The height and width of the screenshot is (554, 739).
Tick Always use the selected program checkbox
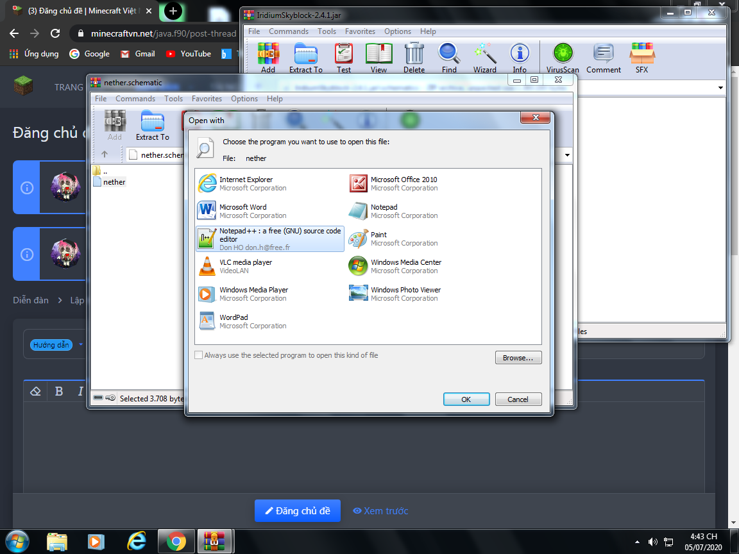[x=199, y=355]
